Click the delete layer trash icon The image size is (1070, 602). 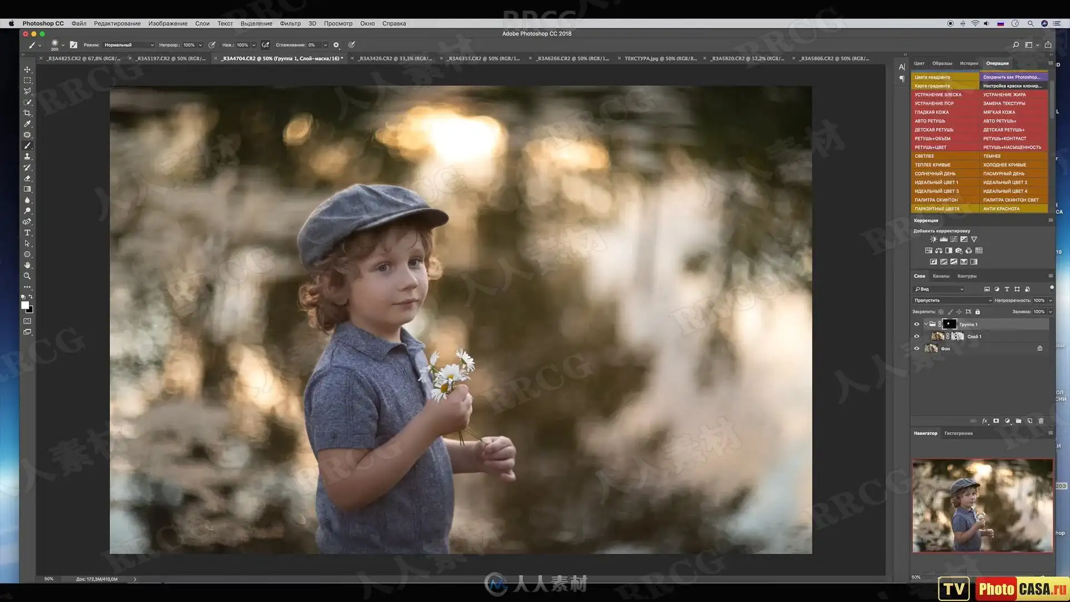click(1040, 421)
